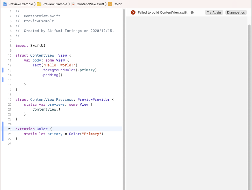This screenshot has width=252, height=190.
Task: Click the PreviewExample project icon in breadcrumb
Action: tap(5, 4)
